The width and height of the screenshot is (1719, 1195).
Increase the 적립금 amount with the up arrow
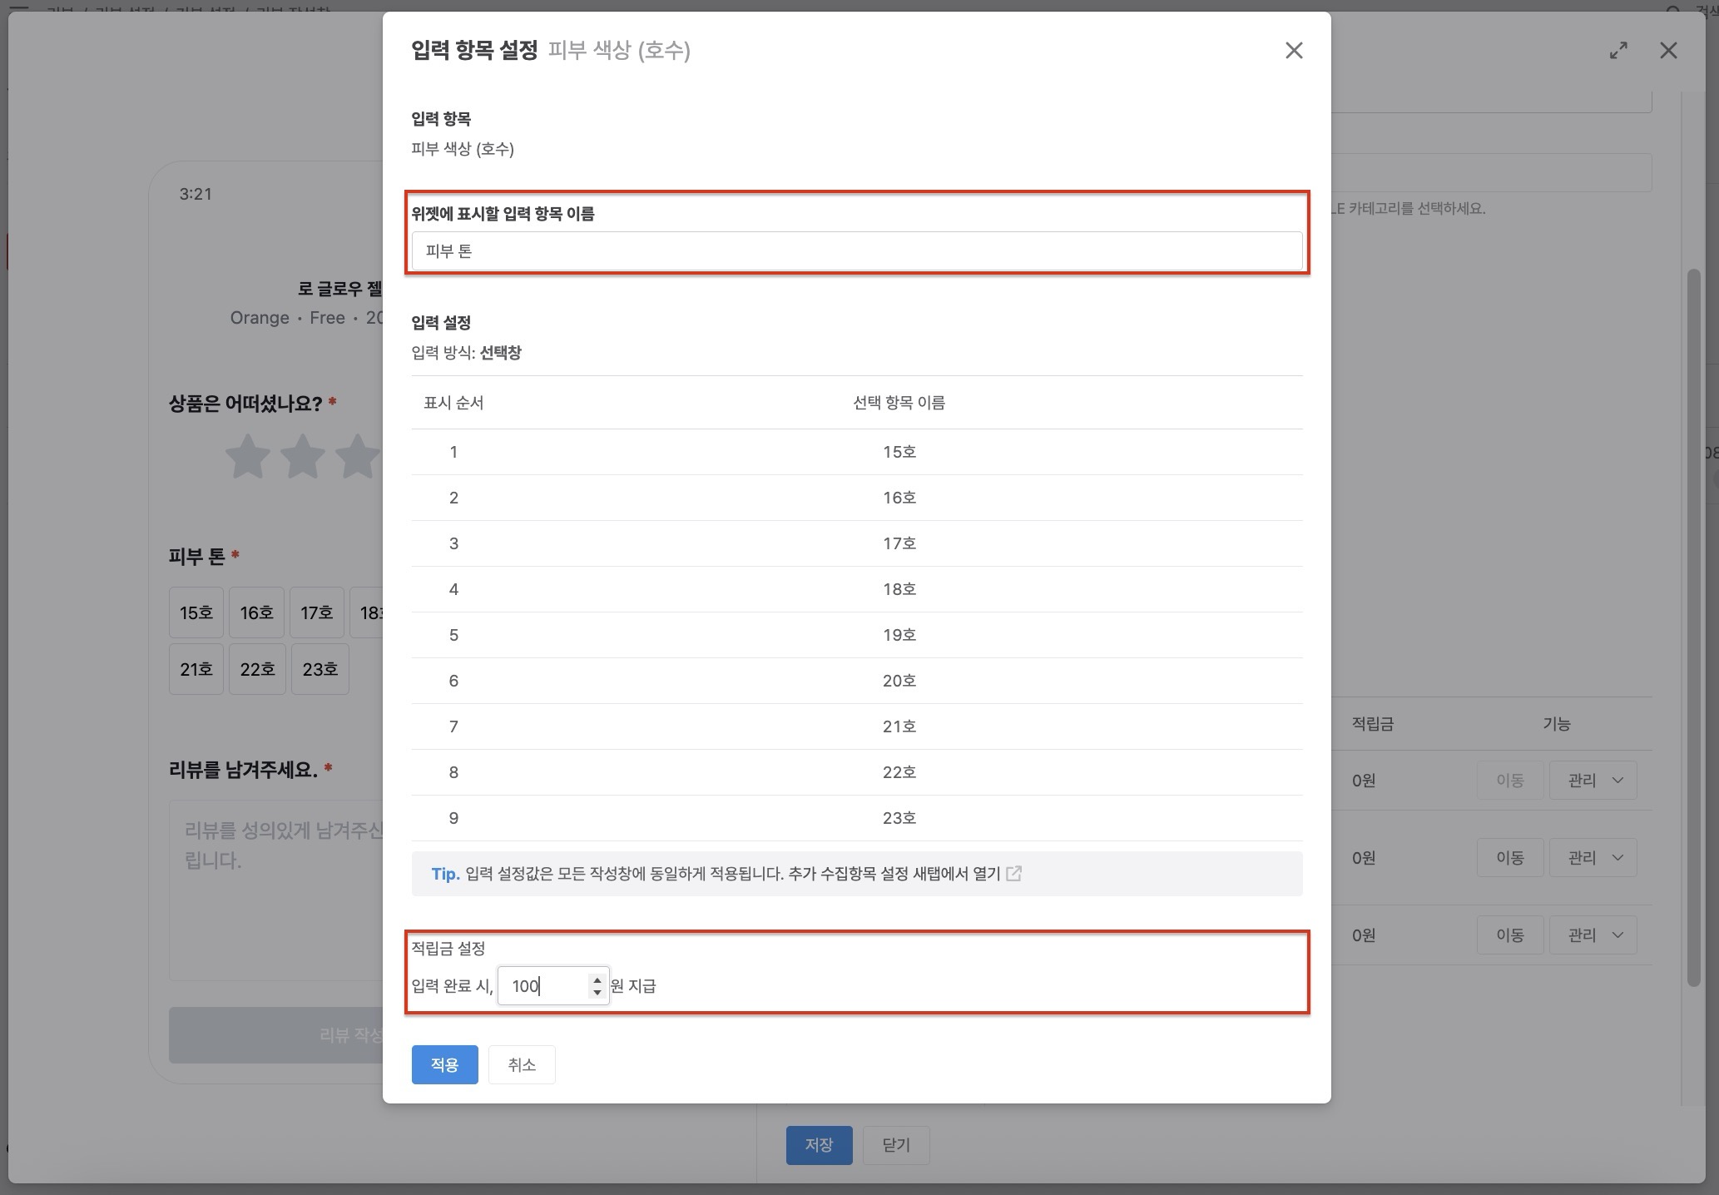(597, 979)
